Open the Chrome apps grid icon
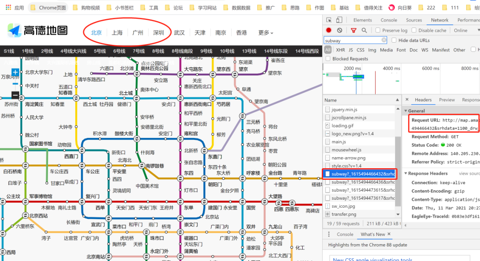 point(8,8)
